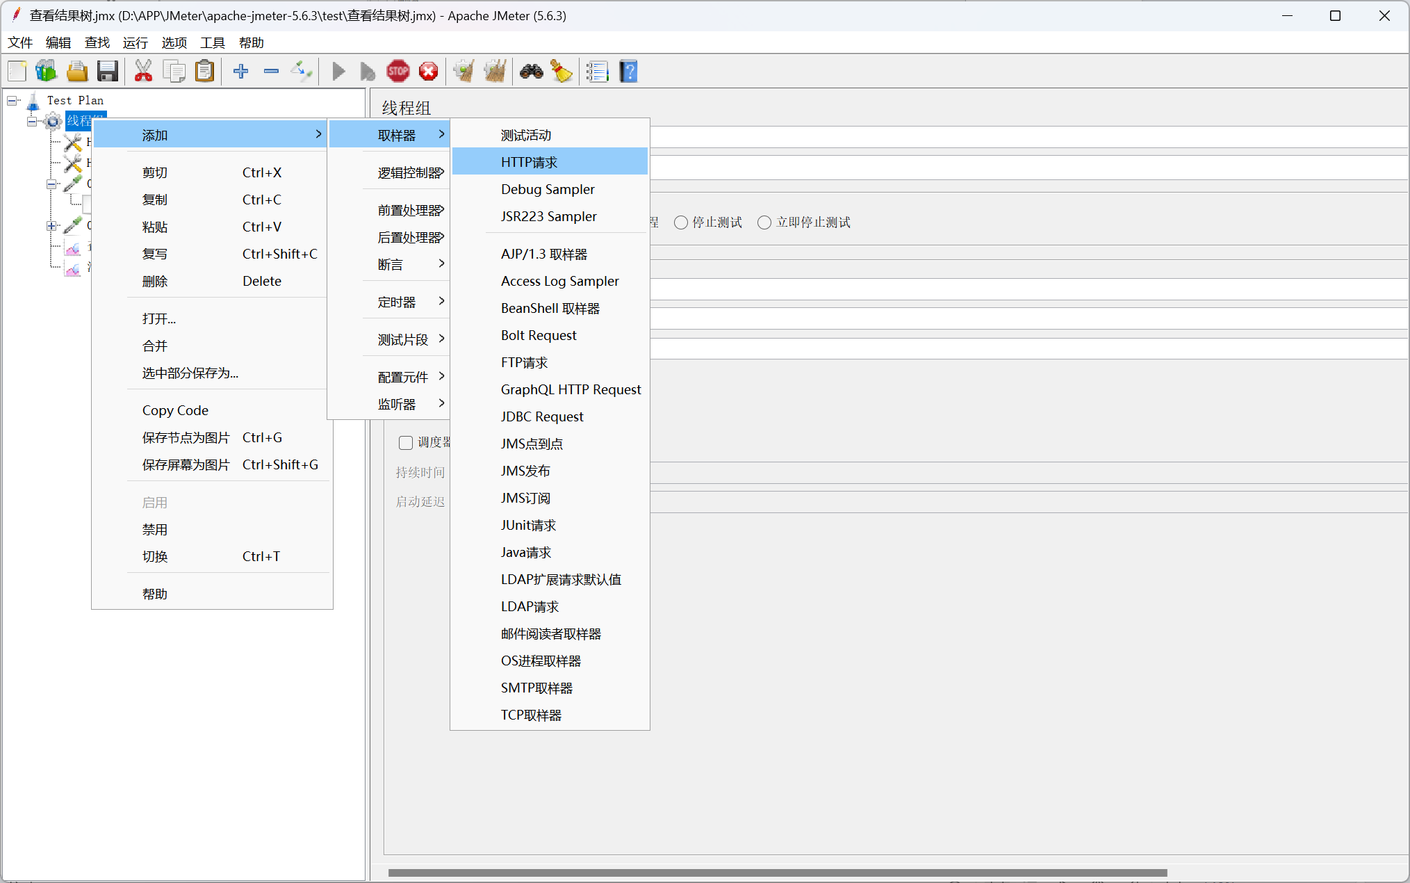Viewport: 1410px width, 883px height.
Task: Select the 立即停止测试 radio button
Action: point(764,222)
